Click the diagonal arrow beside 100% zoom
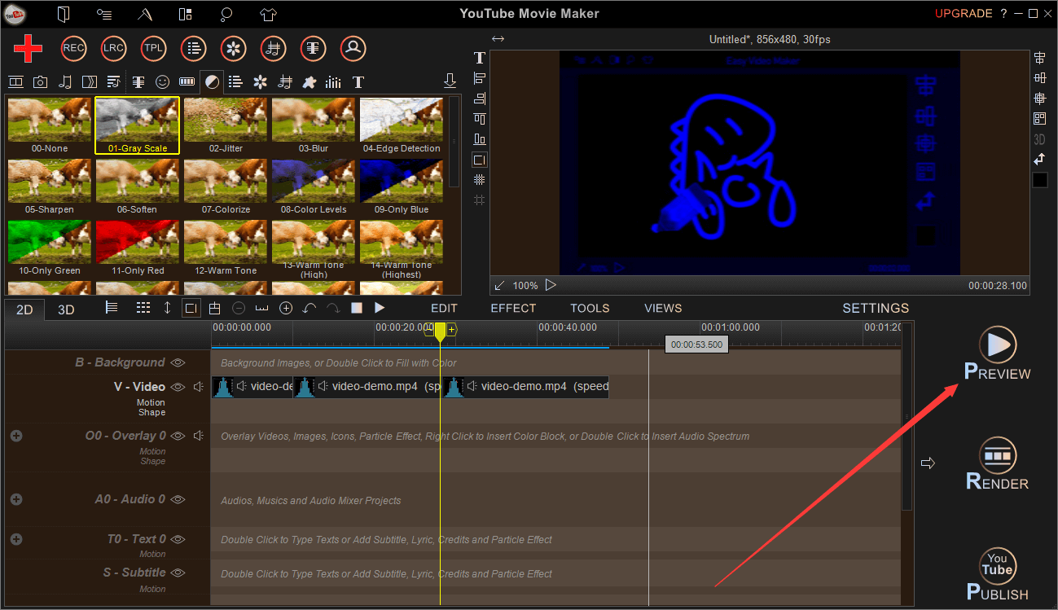The width and height of the screenshot is (1058, 610). [x=499, y=285]
